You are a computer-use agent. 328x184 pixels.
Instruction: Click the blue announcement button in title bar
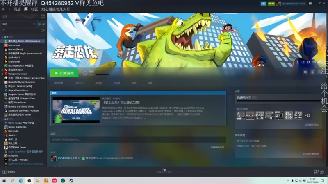(x=263, y=4)
